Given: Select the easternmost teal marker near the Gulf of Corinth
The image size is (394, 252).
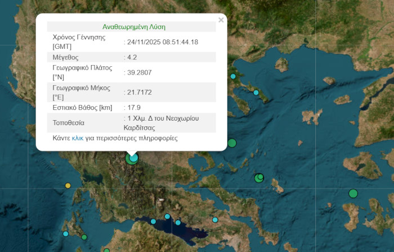Looking at the screenshot, I should click(215, 219).
